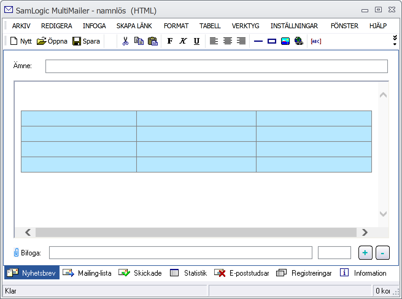Copy selection with the copy icon
402x299 pixels.
(x=139, y=41)
